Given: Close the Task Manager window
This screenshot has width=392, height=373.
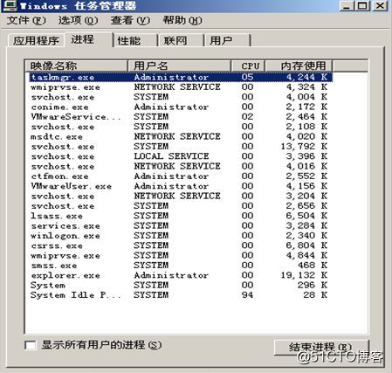Looking at the screenshot, I should click(380, 6).
